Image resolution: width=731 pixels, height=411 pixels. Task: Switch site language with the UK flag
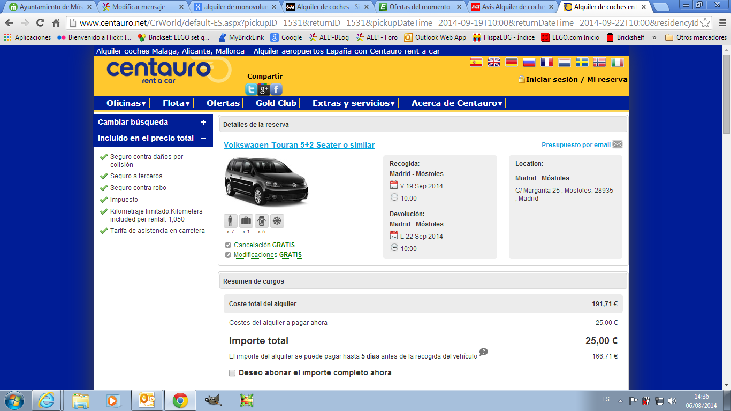[494, 62]
